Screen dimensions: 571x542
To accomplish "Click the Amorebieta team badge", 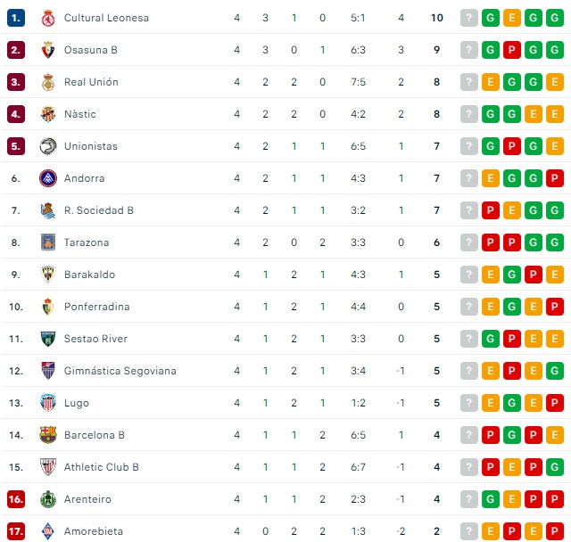I will tap(48, 531).
